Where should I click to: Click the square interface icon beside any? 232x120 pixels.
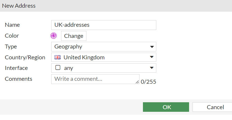tap(58, 68)
